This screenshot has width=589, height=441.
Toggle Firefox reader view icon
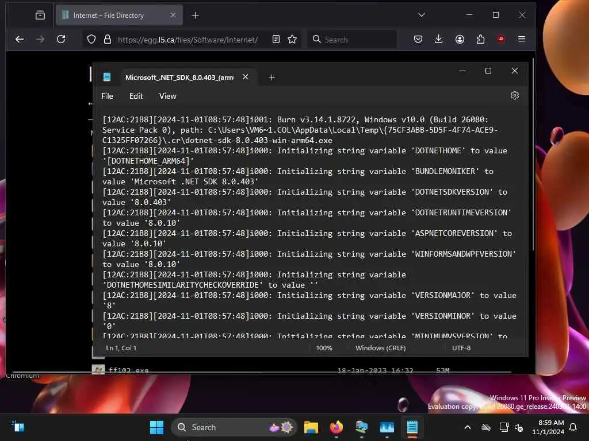click(x=276, y=39)
